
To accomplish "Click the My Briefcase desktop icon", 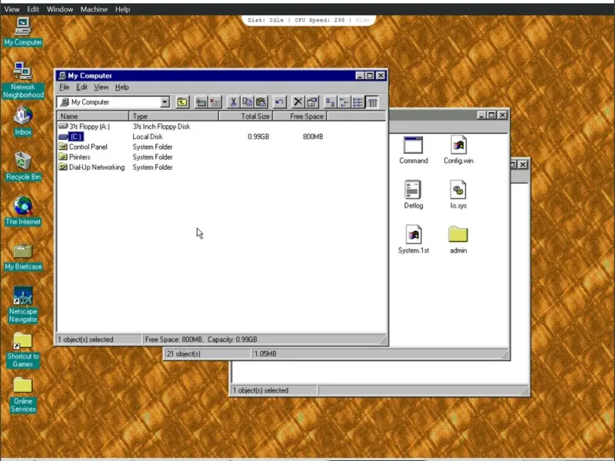I will pyautogui.click(x=23, y=257).
